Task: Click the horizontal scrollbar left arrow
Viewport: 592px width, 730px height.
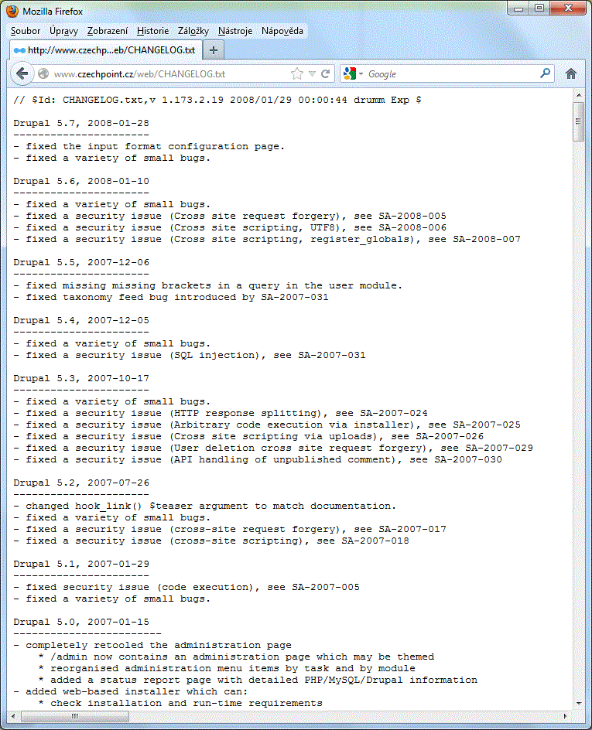Action: pos(13,716)
